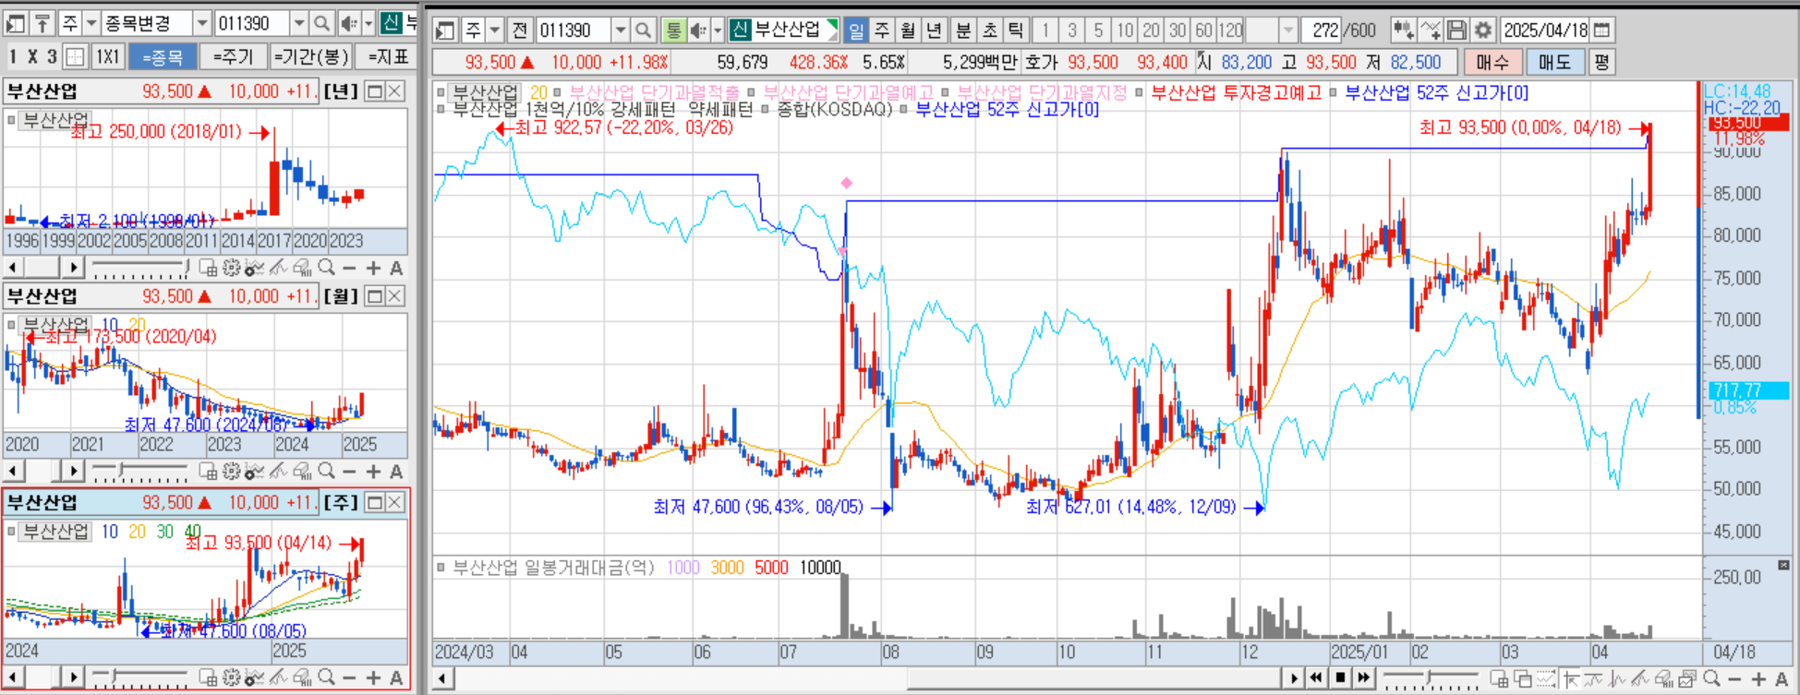Click zoom-out minus under yearly chart

pyautogui.click(x=349, y=268)
